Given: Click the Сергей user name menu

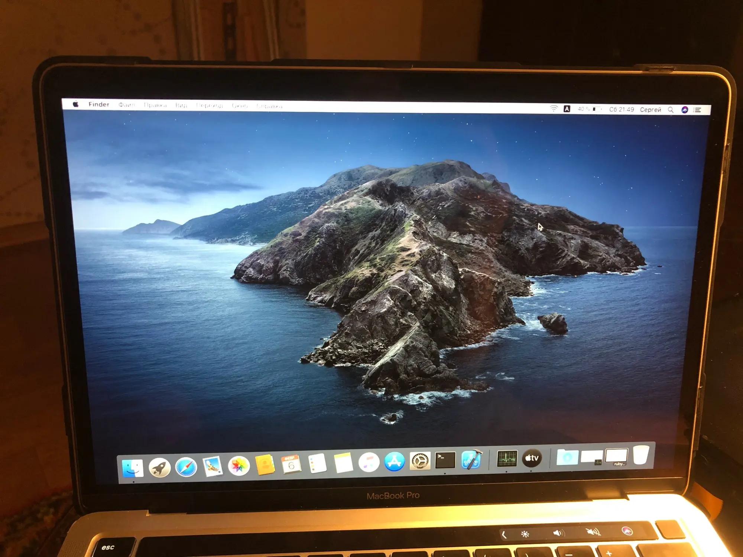Looking at the screenshot, I should click(650, 110).
